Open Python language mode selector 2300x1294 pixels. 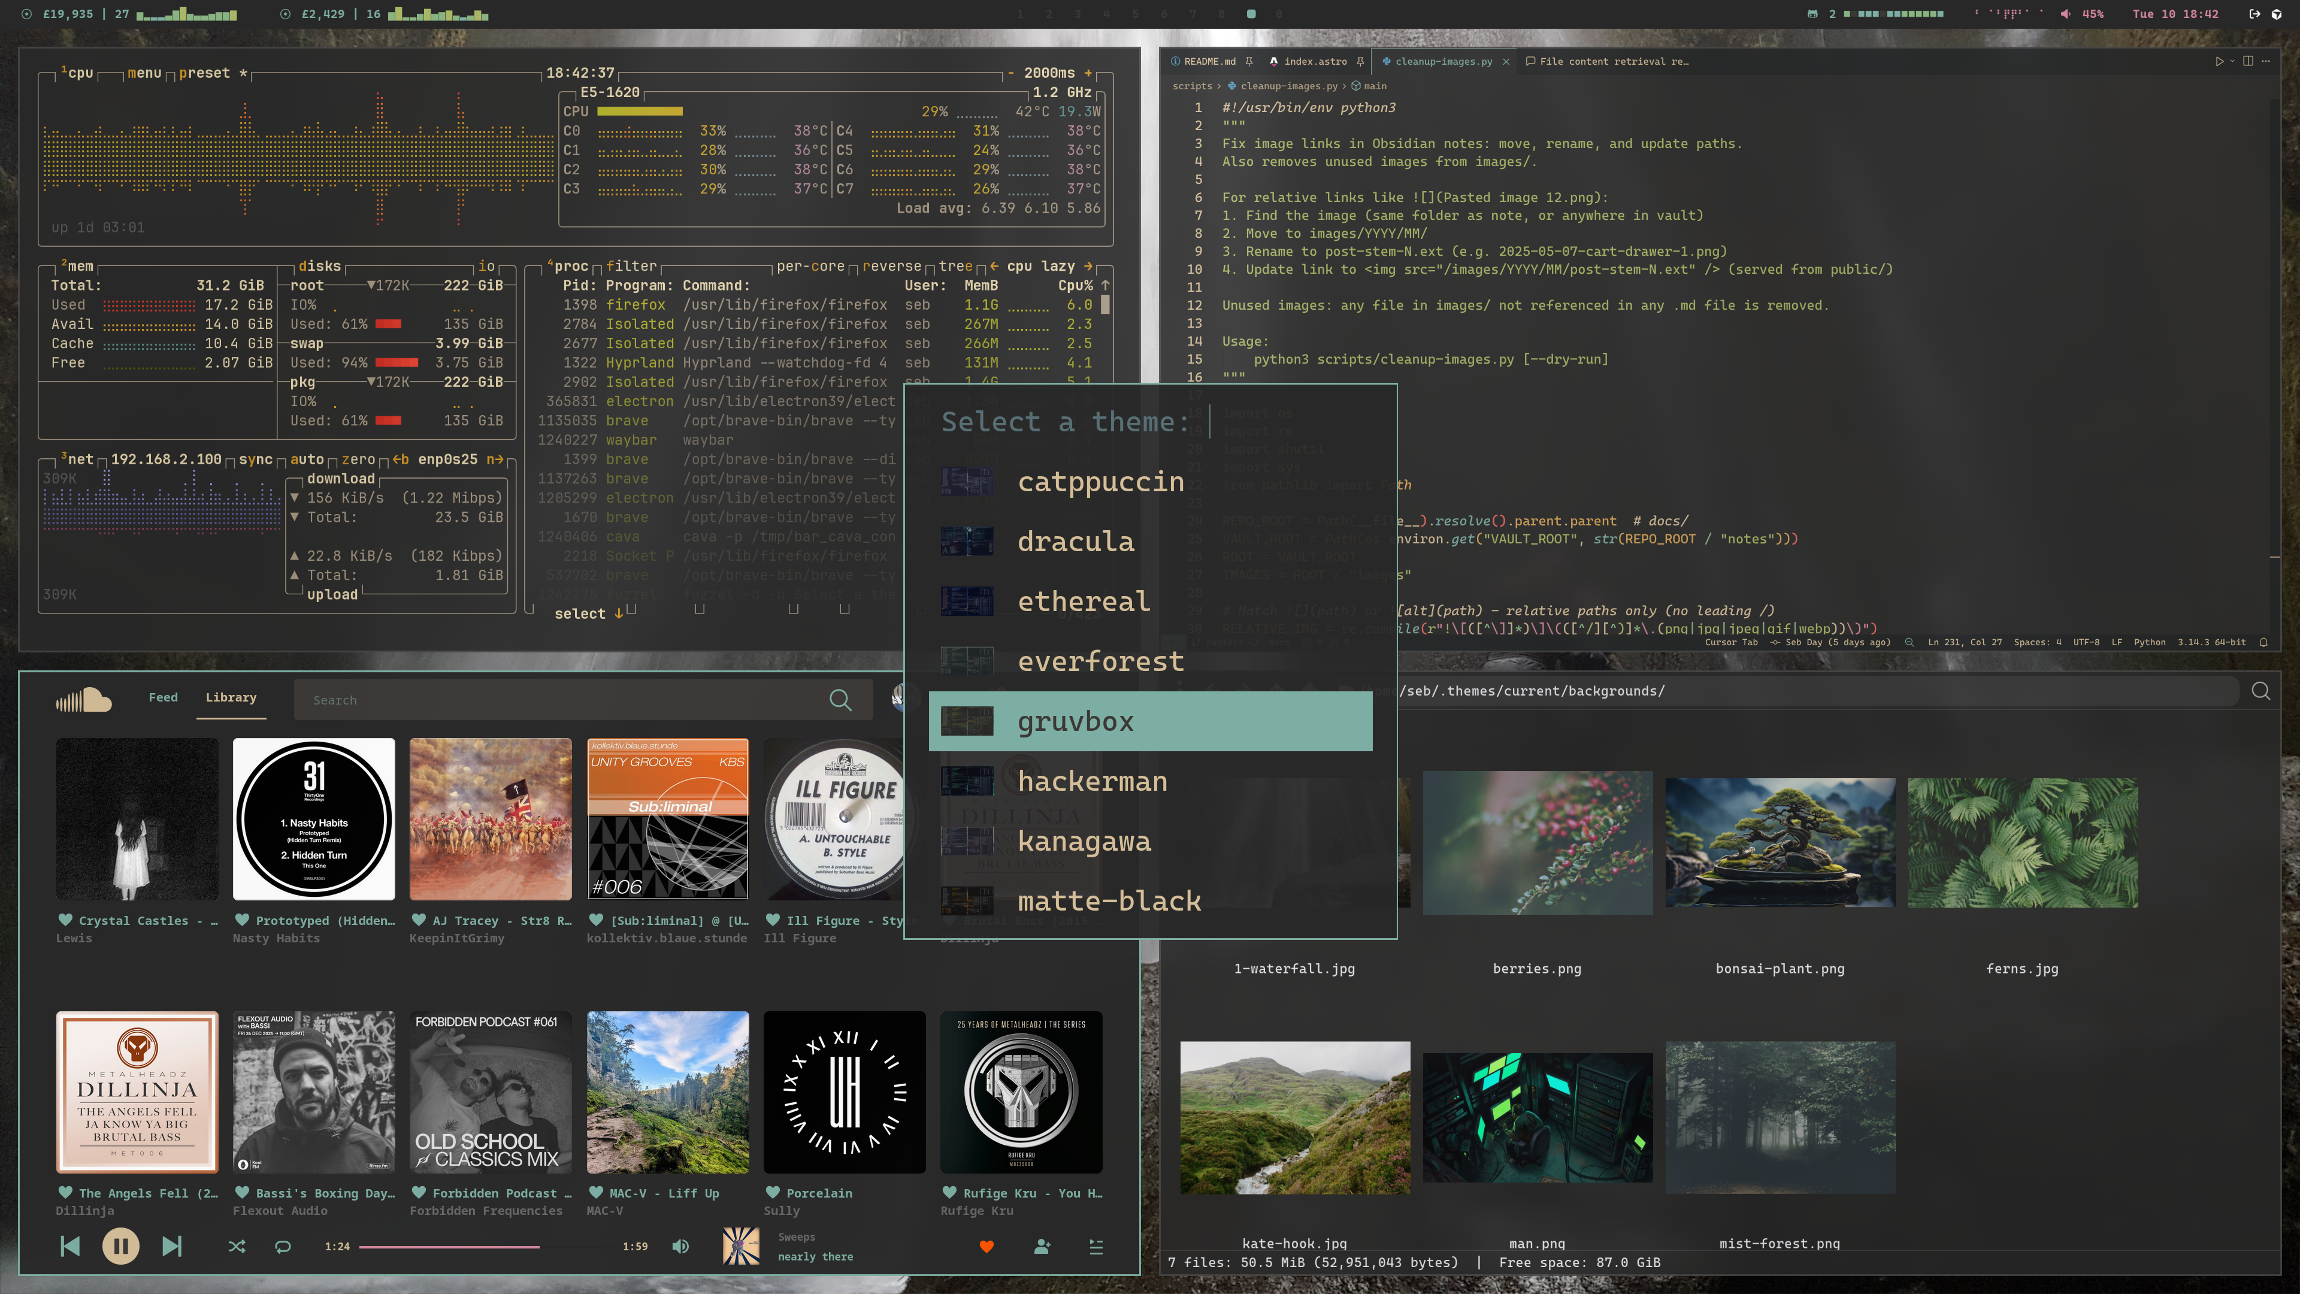[2149, 642]
